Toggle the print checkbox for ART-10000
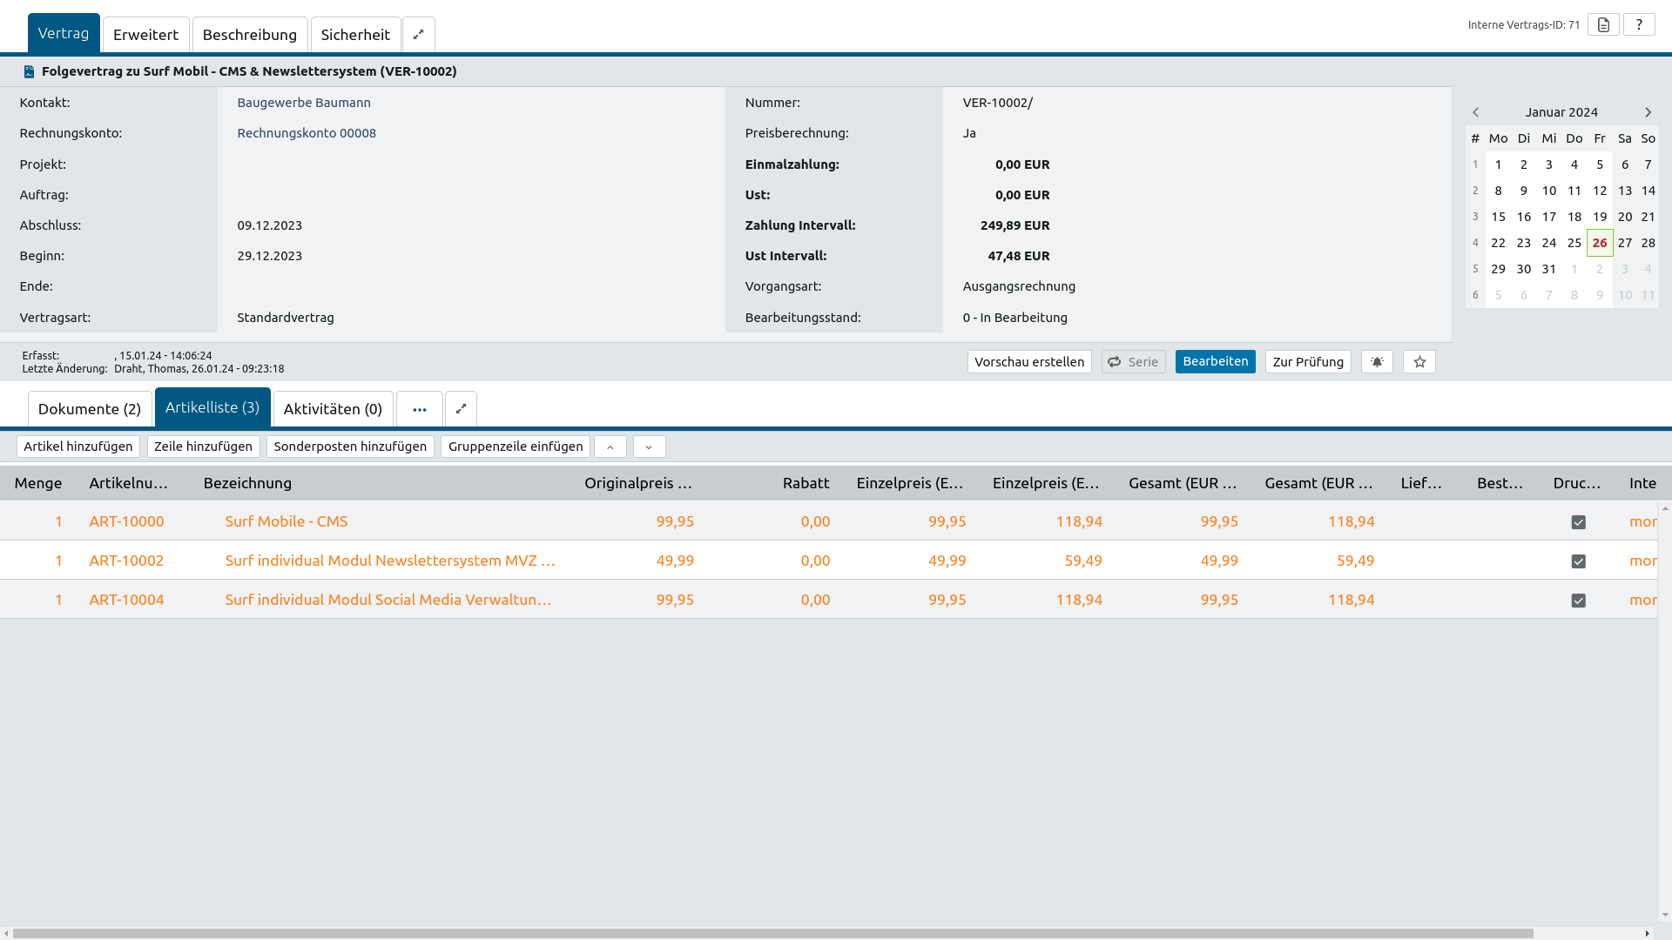The height and width of the screenshot is (940, 1672). (x=1578, y=522)
